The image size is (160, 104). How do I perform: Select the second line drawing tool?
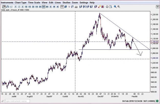[84, 7]
